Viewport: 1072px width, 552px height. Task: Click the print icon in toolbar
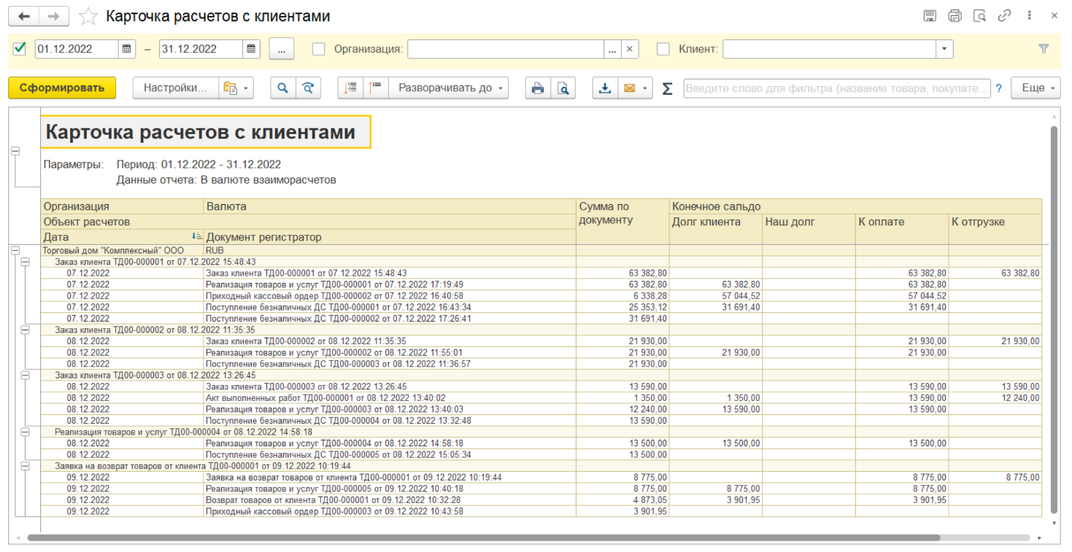coord(538,88)
